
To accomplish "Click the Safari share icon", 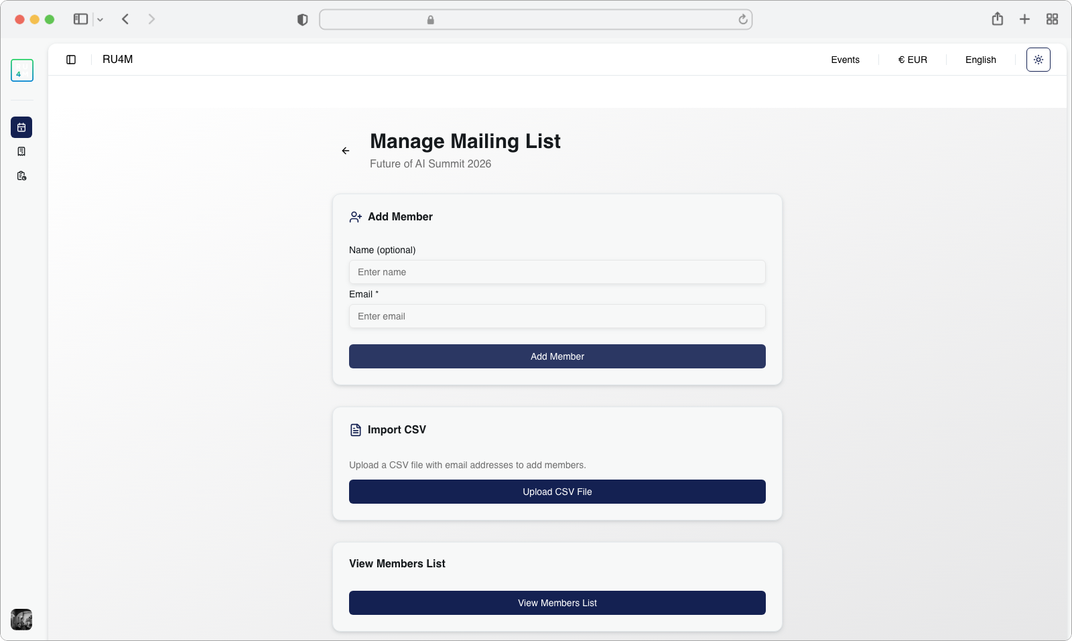I will pos(997,19).
